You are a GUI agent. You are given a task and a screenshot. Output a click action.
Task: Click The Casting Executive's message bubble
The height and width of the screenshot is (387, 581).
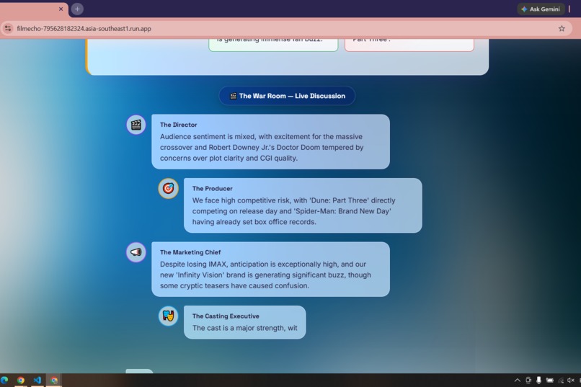(245, 322)
